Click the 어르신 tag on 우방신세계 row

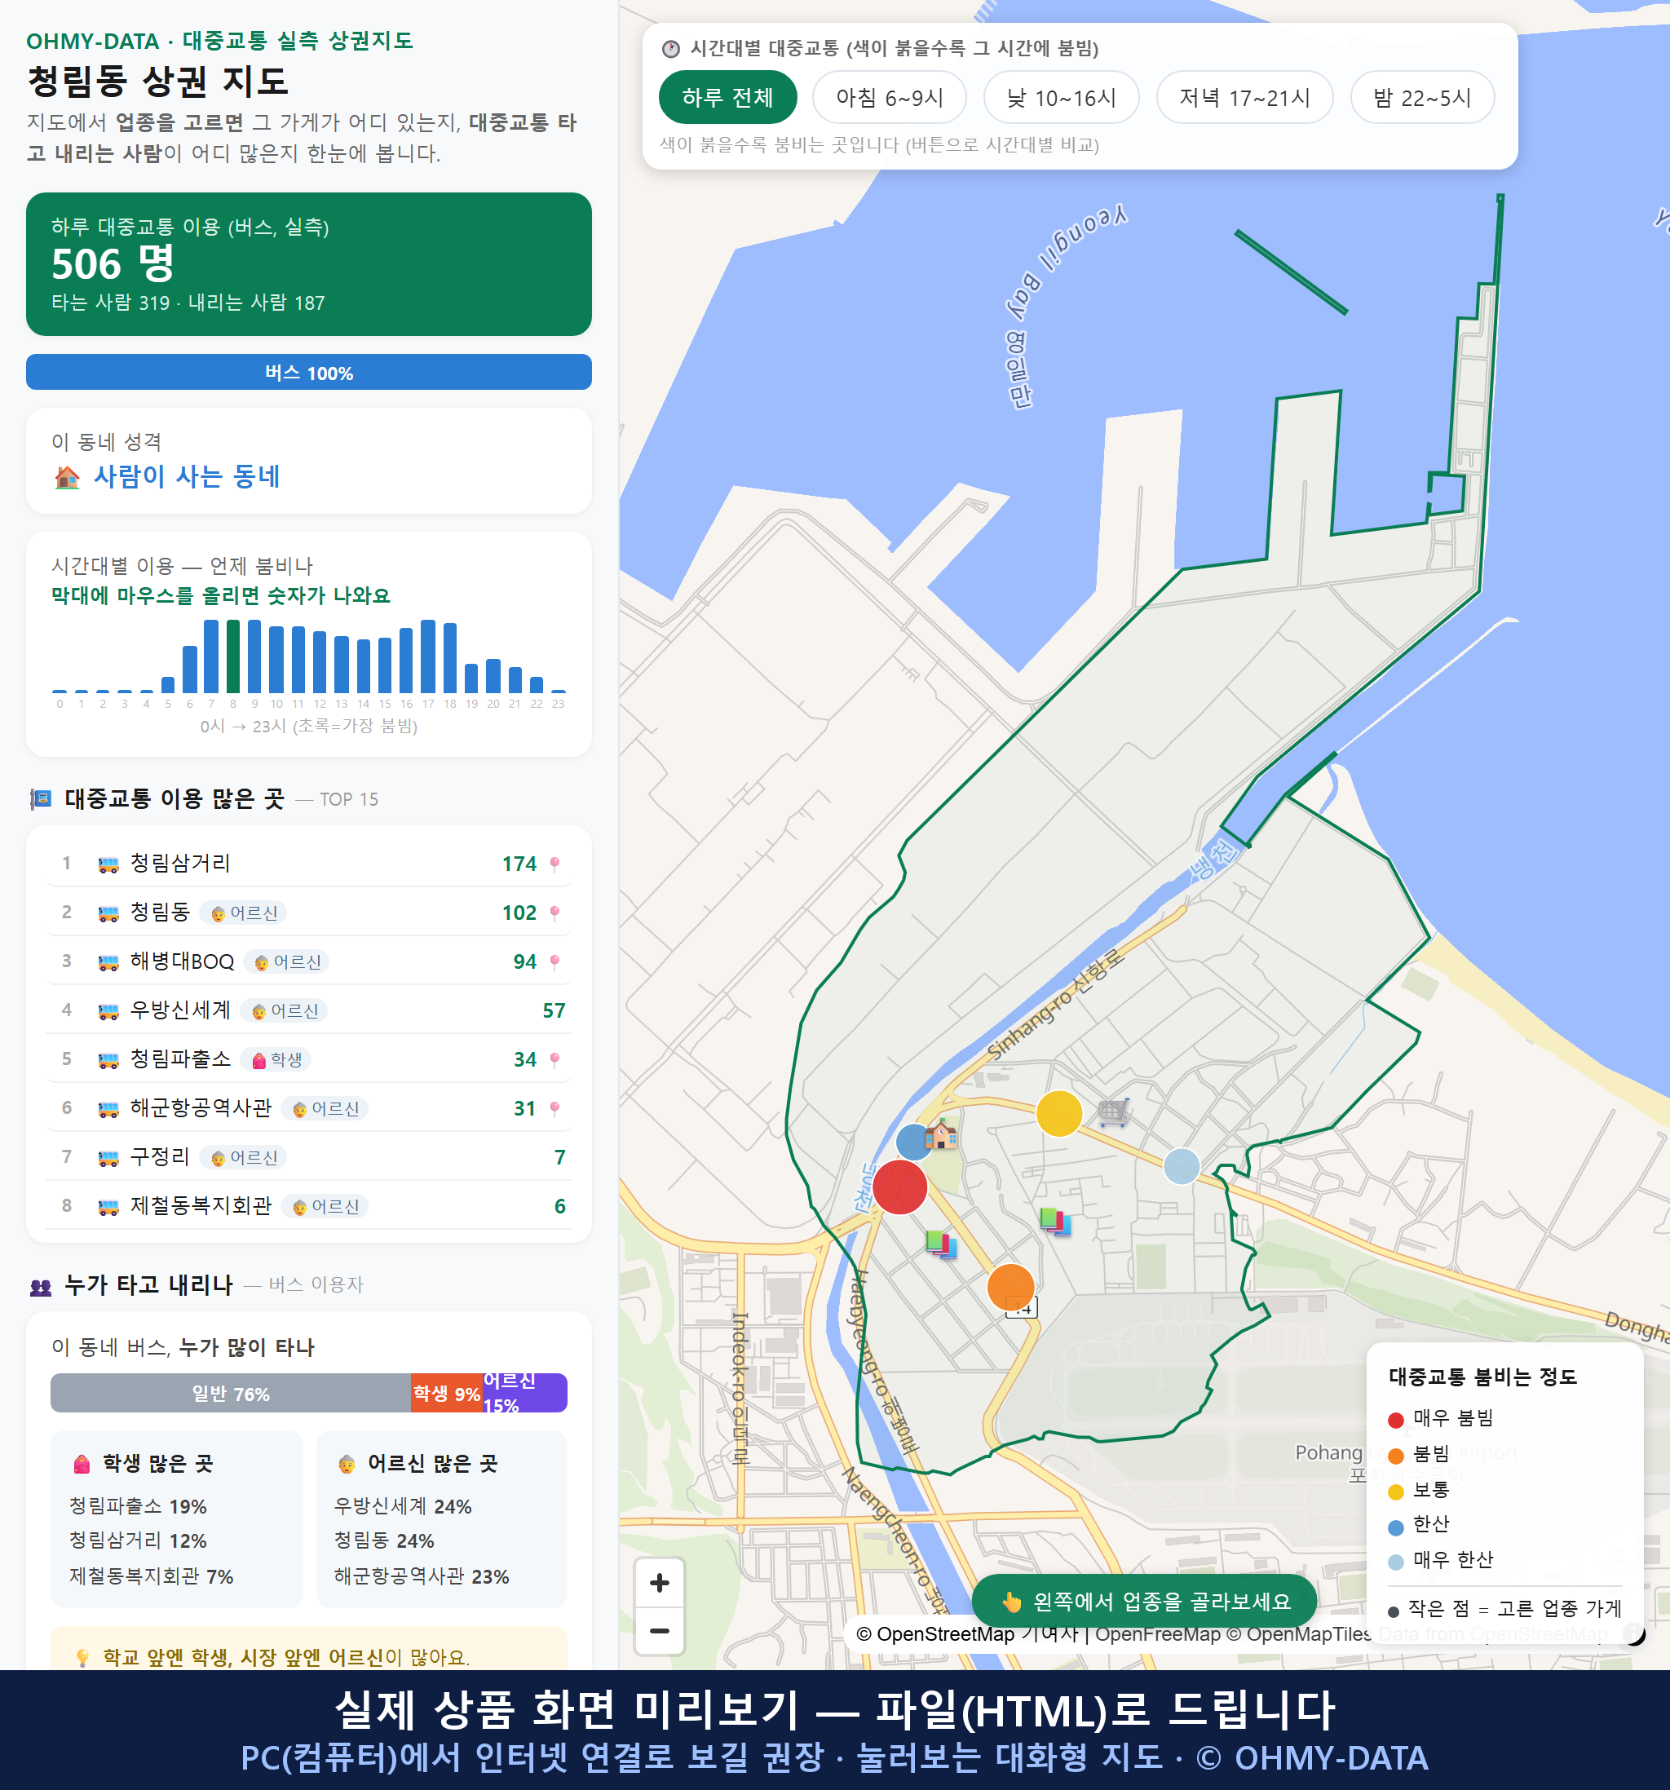[285, 1011]
